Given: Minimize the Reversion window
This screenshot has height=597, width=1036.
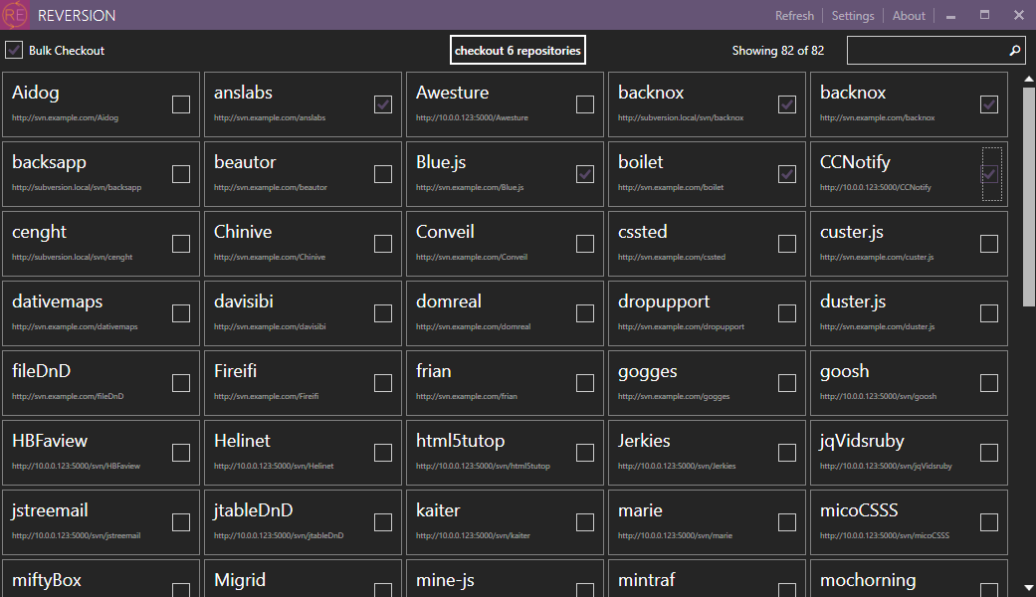Looking at the screenshot, I should tap(950, 16).
